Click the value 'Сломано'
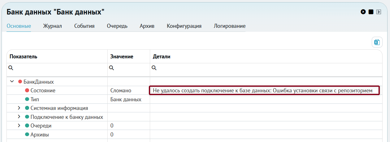The image size is (390, 142). point(121,90)
